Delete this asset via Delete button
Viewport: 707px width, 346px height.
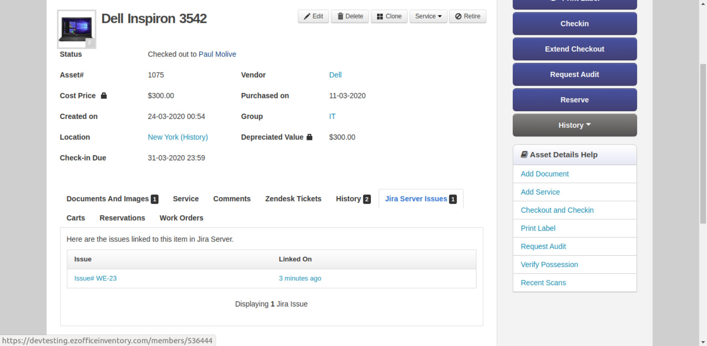click(350, 16)
